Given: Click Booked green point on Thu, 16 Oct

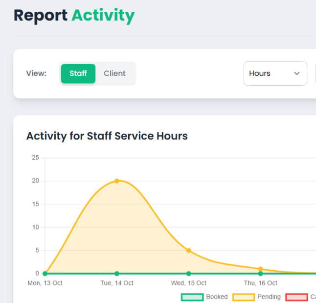Looking at the screenshot, I should [261, 274].
